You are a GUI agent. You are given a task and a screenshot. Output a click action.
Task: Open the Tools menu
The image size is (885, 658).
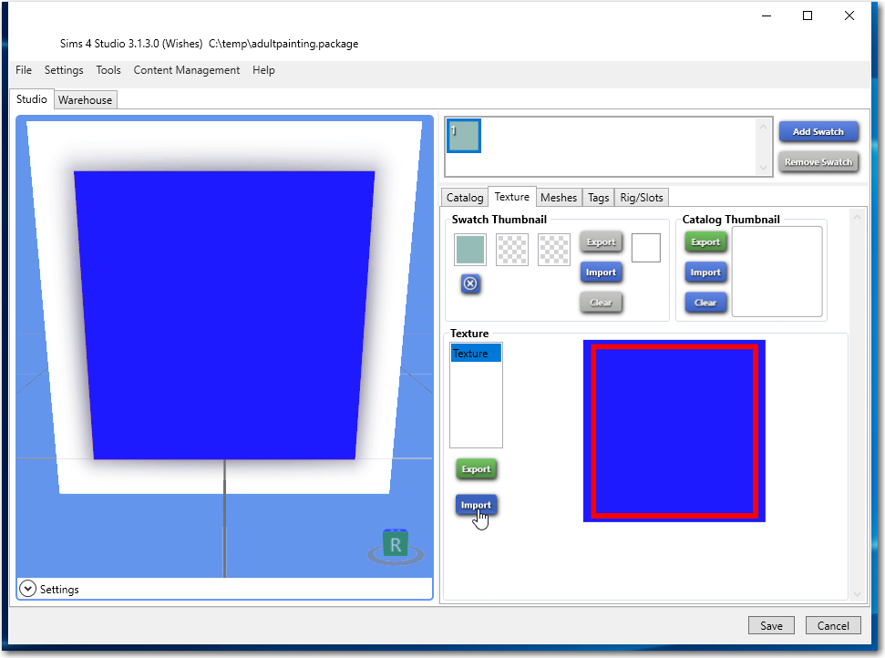(x=108, y=70)
